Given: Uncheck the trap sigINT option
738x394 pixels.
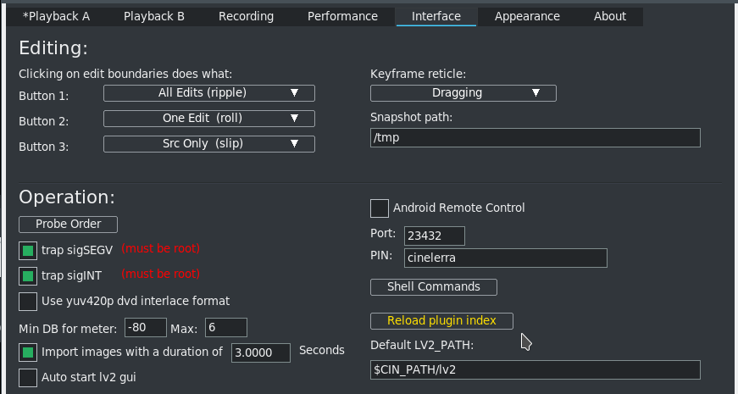Looking at the screenshot, I should 28,275.
